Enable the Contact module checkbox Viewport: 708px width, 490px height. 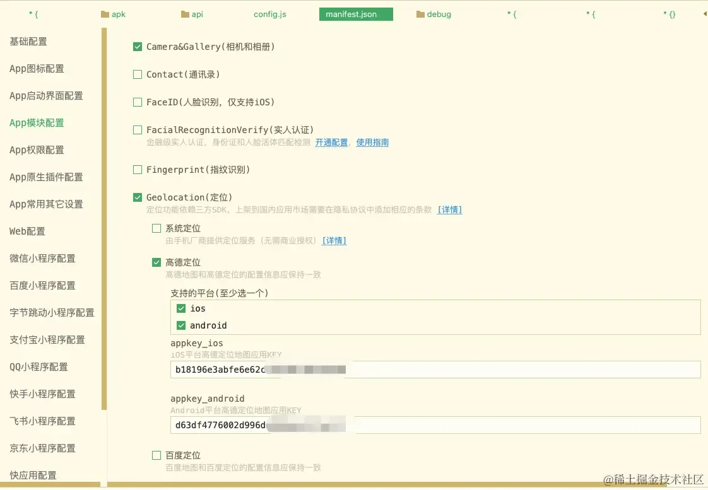(x=138, y=74)
